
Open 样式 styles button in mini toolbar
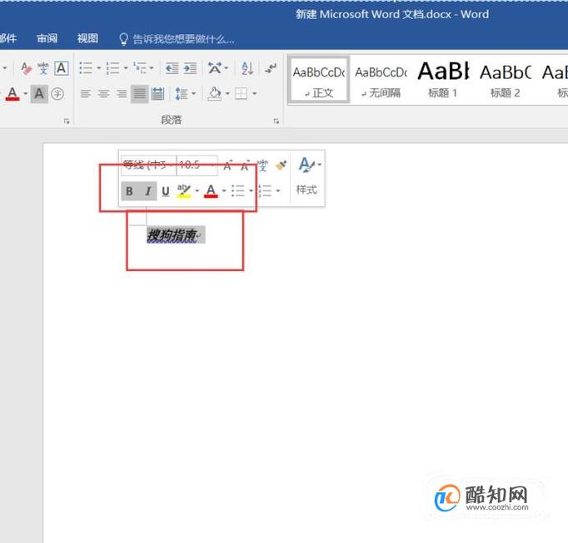(x=306, y=175)
